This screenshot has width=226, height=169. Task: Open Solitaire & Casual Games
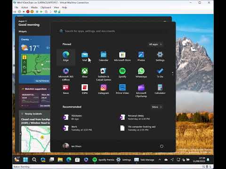pyautogui.click(x=104, y=74)
